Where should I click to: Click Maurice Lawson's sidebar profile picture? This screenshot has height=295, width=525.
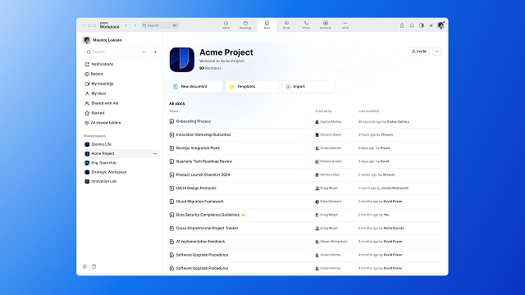(x=86, y=40)
